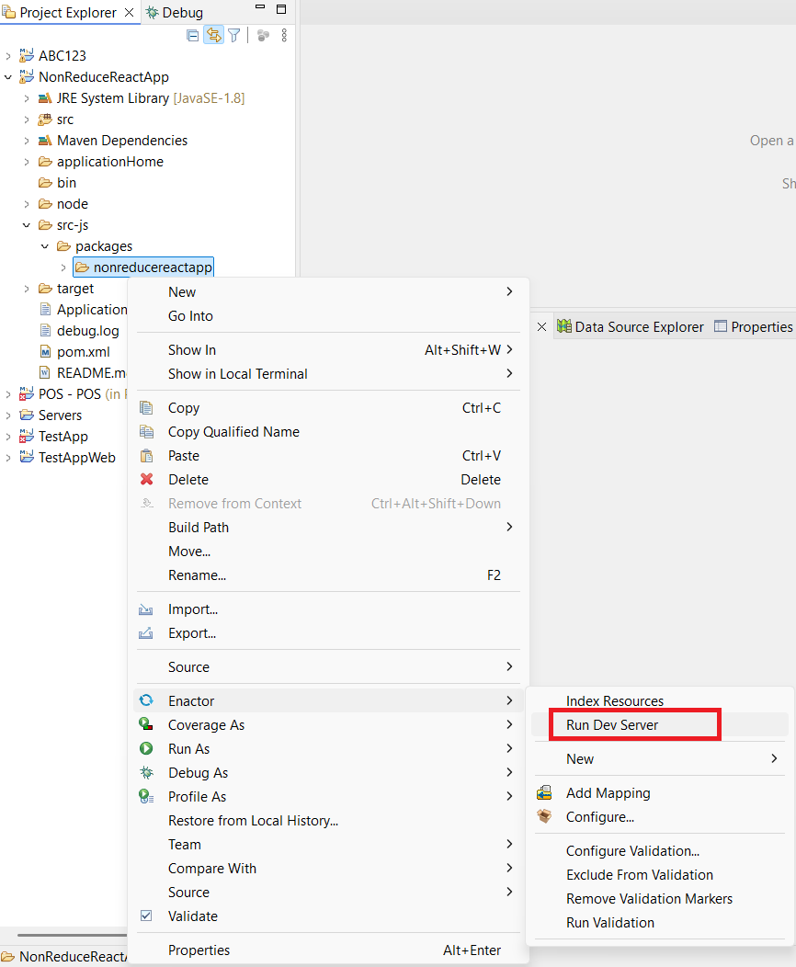Image resolution: width=796 pixels, height=967 pixels.
Task: Choose Paste from the context menu
Action: (329, 456)
